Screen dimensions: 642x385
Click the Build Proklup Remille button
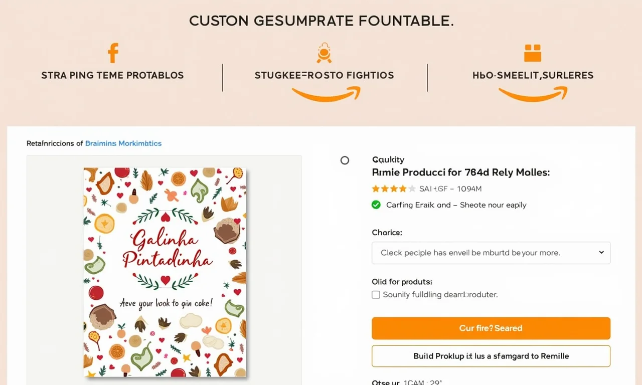point(491,356)
